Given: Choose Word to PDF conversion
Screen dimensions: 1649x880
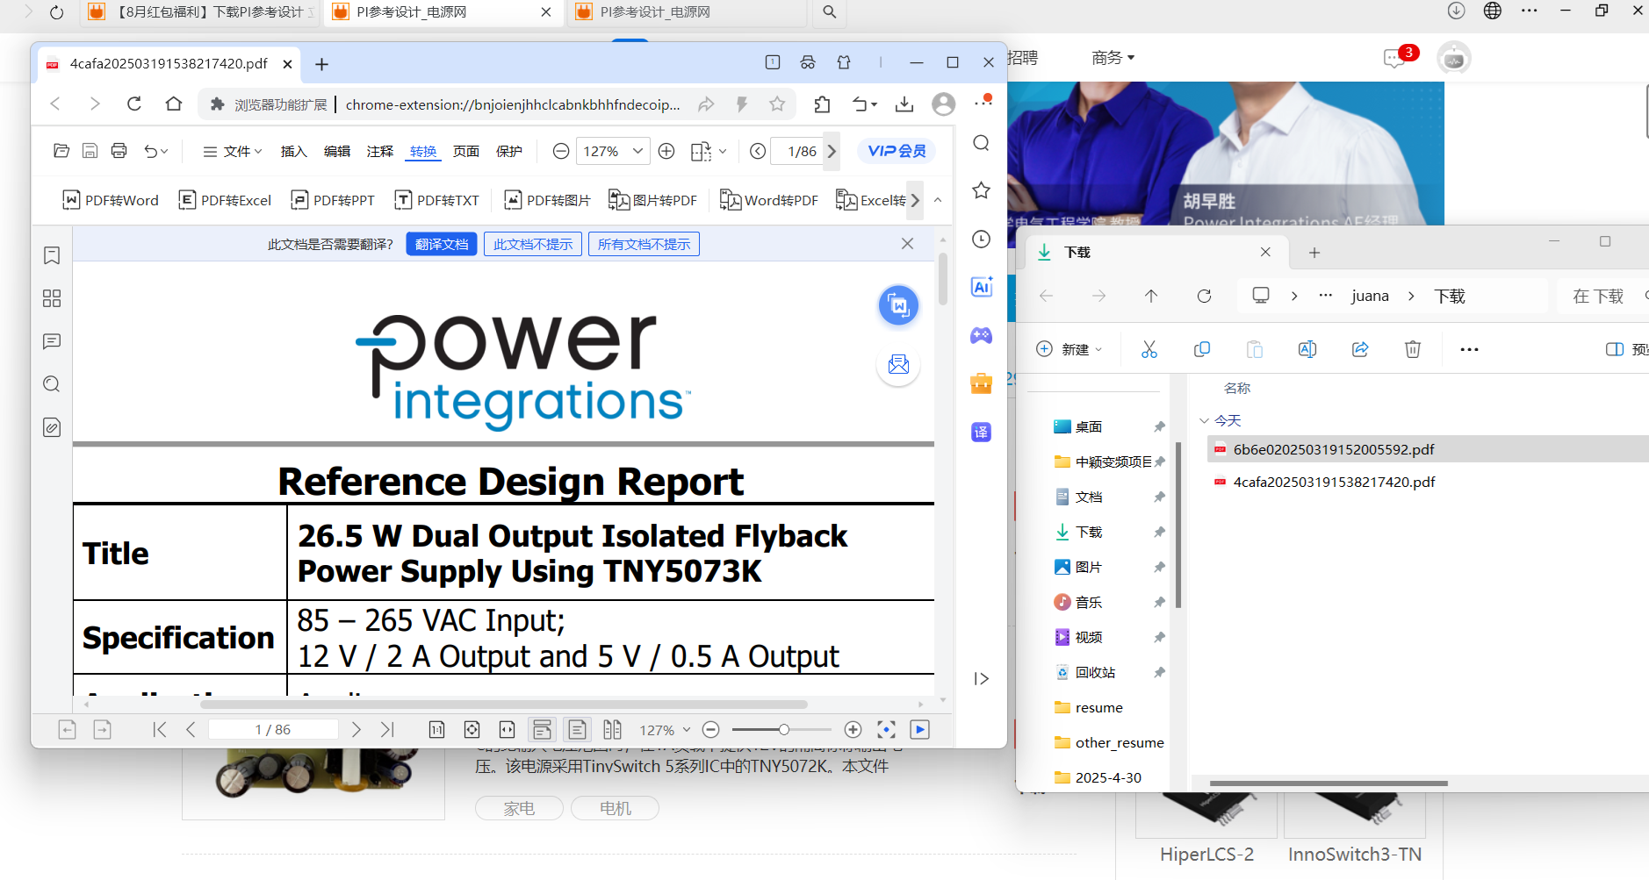Looking at the screenshot, I should (768, 200).
